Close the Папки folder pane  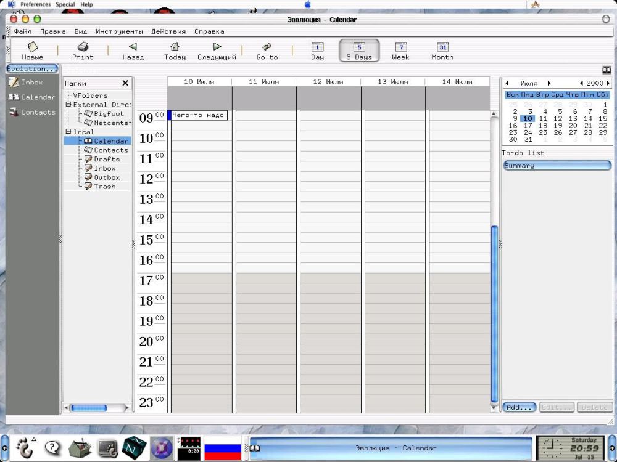point(125,83)
